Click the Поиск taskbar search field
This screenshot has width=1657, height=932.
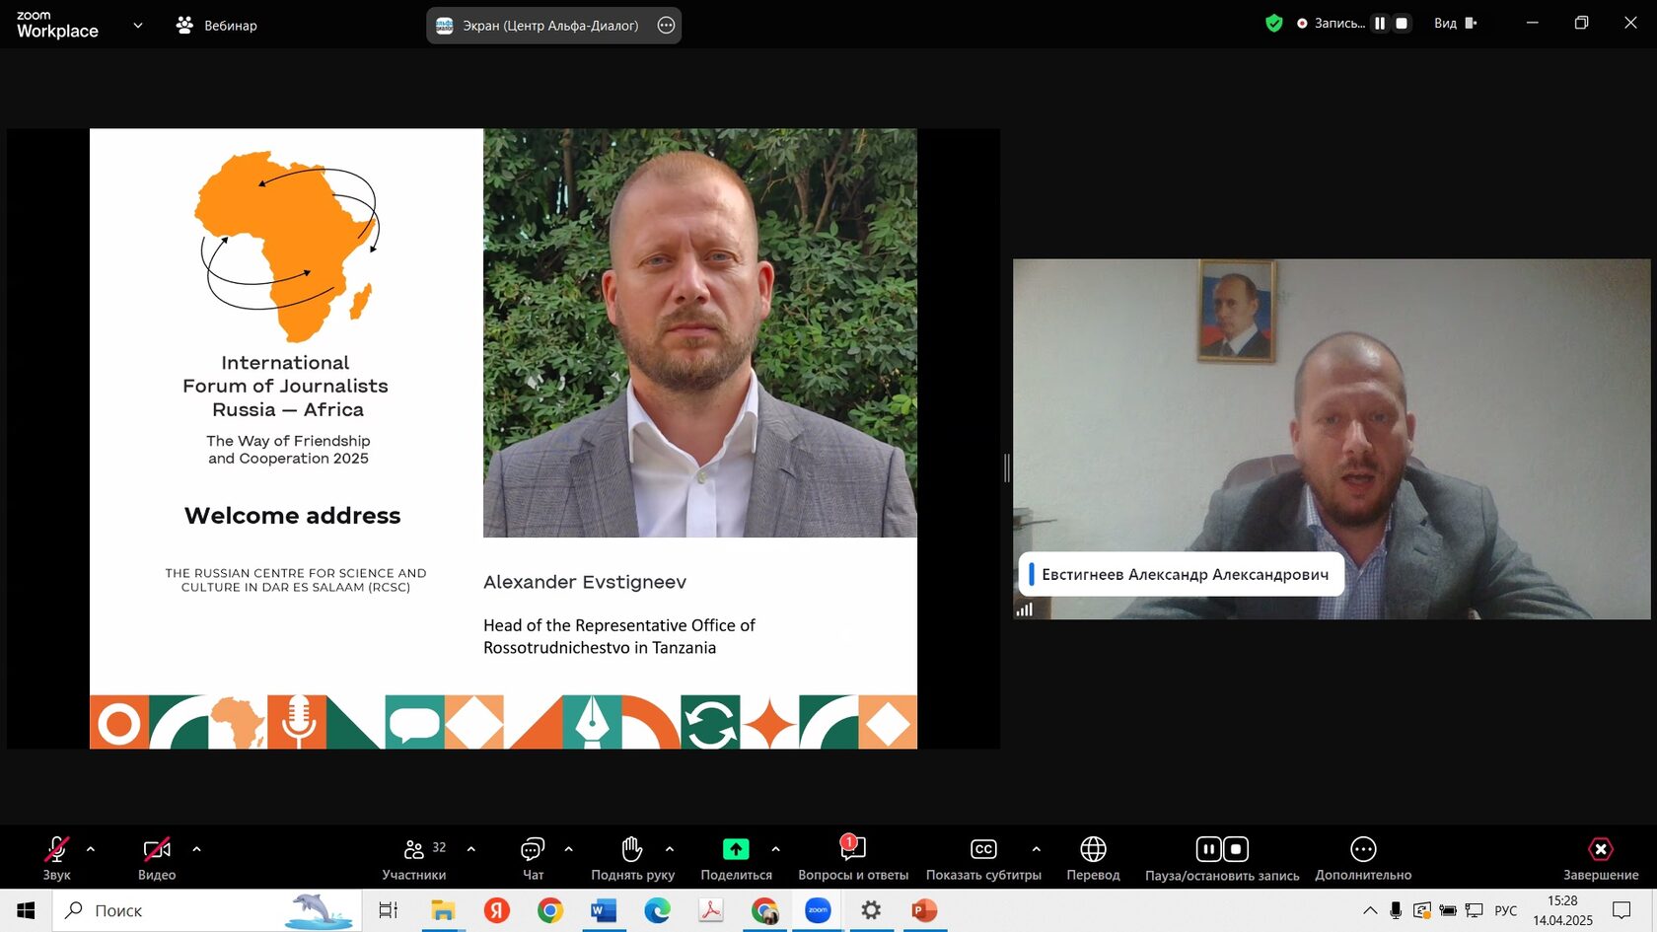tap(207, 910)
